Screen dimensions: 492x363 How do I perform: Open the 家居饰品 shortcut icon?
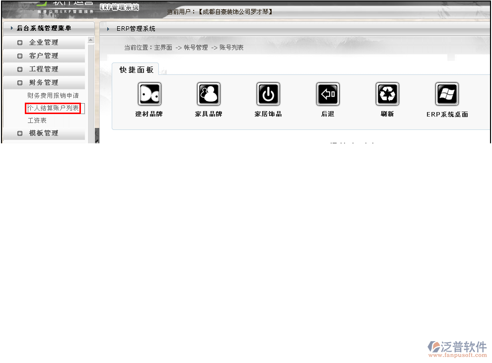point(268,94)
